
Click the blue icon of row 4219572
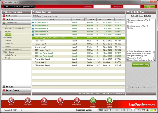[33, 23]
